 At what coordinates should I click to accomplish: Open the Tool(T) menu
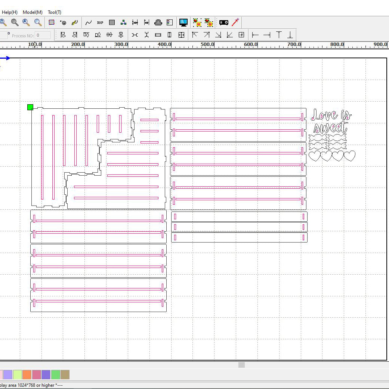55,12
